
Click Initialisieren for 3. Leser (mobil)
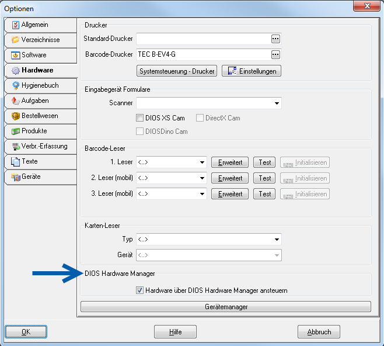click(x=305, y=193)
